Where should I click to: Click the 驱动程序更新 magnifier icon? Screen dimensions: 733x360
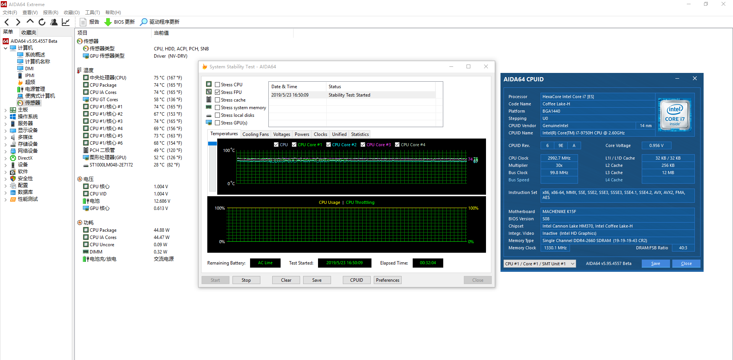(x=144, y=22)
